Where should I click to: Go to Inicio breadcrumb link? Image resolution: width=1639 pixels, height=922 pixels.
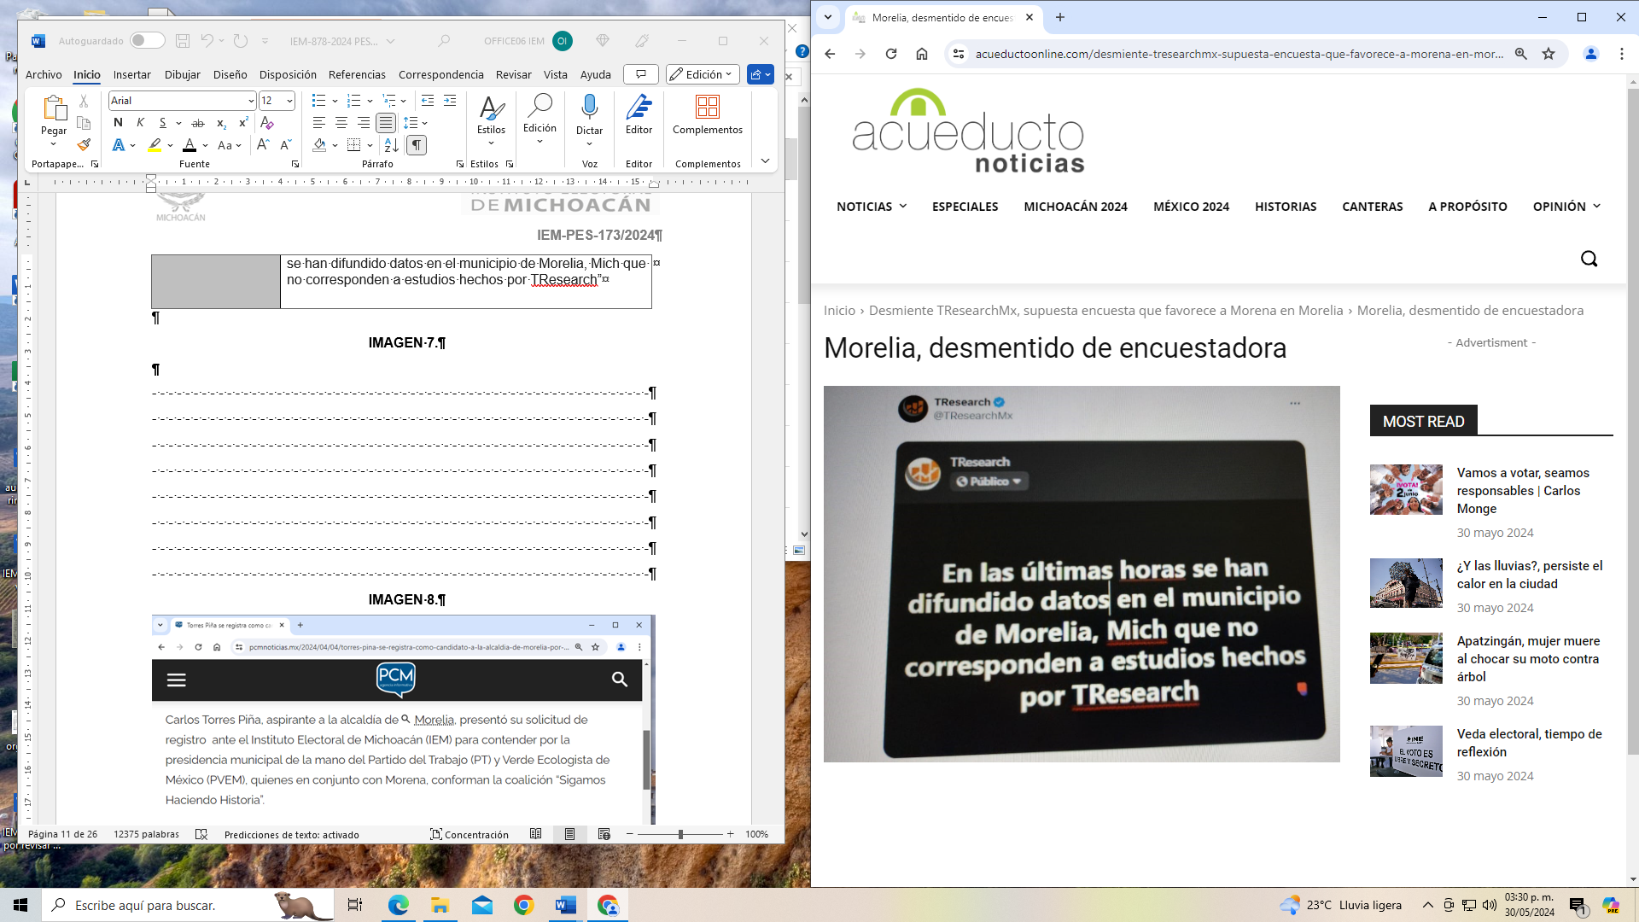click(839, 311)
